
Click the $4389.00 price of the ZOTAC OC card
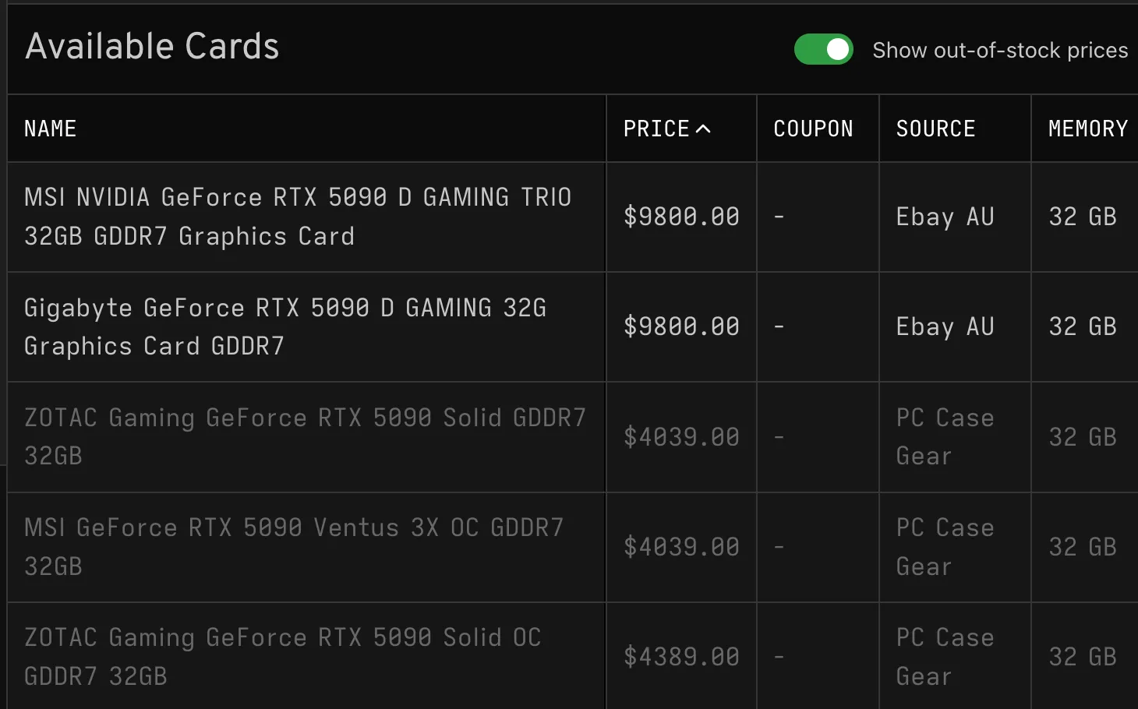681,656
